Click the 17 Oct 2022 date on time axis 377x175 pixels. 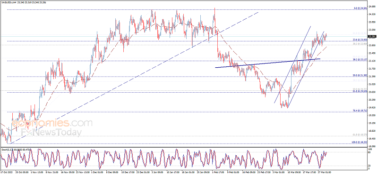tap(6, 172)
